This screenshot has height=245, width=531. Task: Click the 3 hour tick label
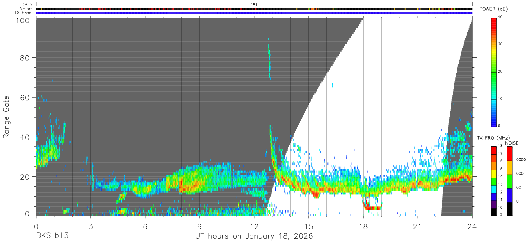[x=90, y=226]
